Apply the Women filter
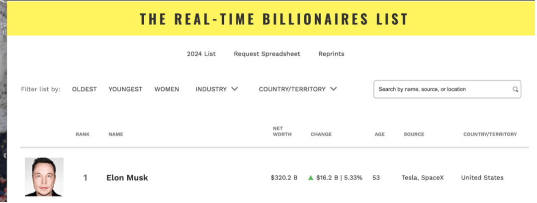The image size is (537, 203). click(167, 89)
